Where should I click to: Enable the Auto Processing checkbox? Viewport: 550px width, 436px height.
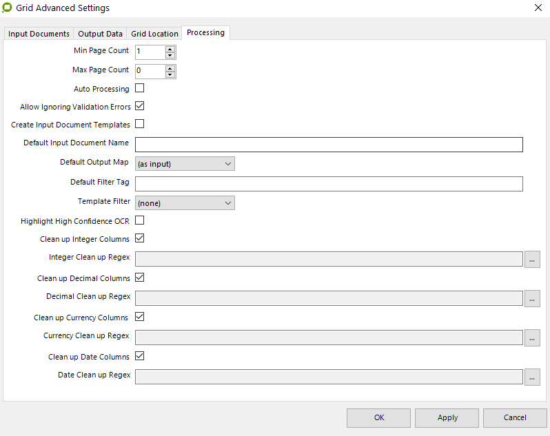(x=139, y=88)
